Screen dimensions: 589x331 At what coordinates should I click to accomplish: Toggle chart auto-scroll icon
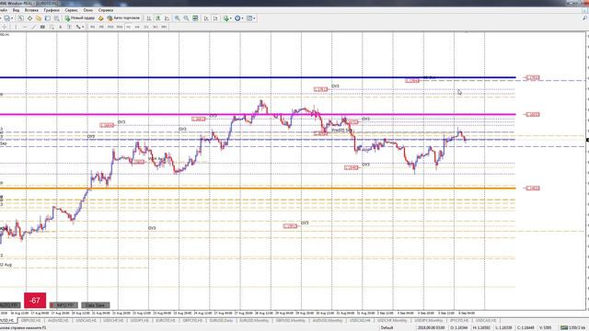pyautogui.click(x=206, y=18)
